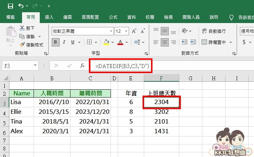Open the 公式 (Formulas) ribbon tab
The height and width of the screenshot is (157, 254).
[x=113, y=17]
